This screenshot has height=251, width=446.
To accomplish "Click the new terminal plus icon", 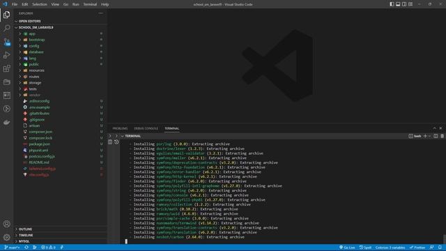I will (425, 136).
